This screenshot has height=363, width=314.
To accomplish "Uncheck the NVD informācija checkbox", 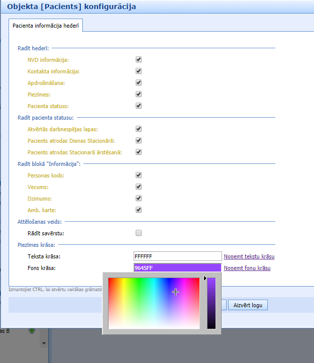I will click(x=139, y=59).
